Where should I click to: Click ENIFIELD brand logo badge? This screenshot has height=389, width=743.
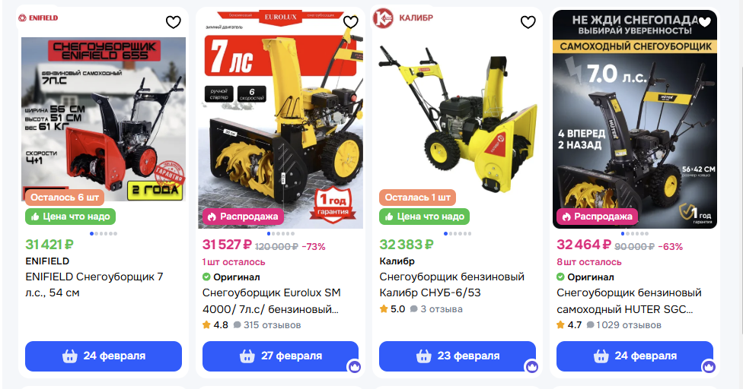click(38, 18)
